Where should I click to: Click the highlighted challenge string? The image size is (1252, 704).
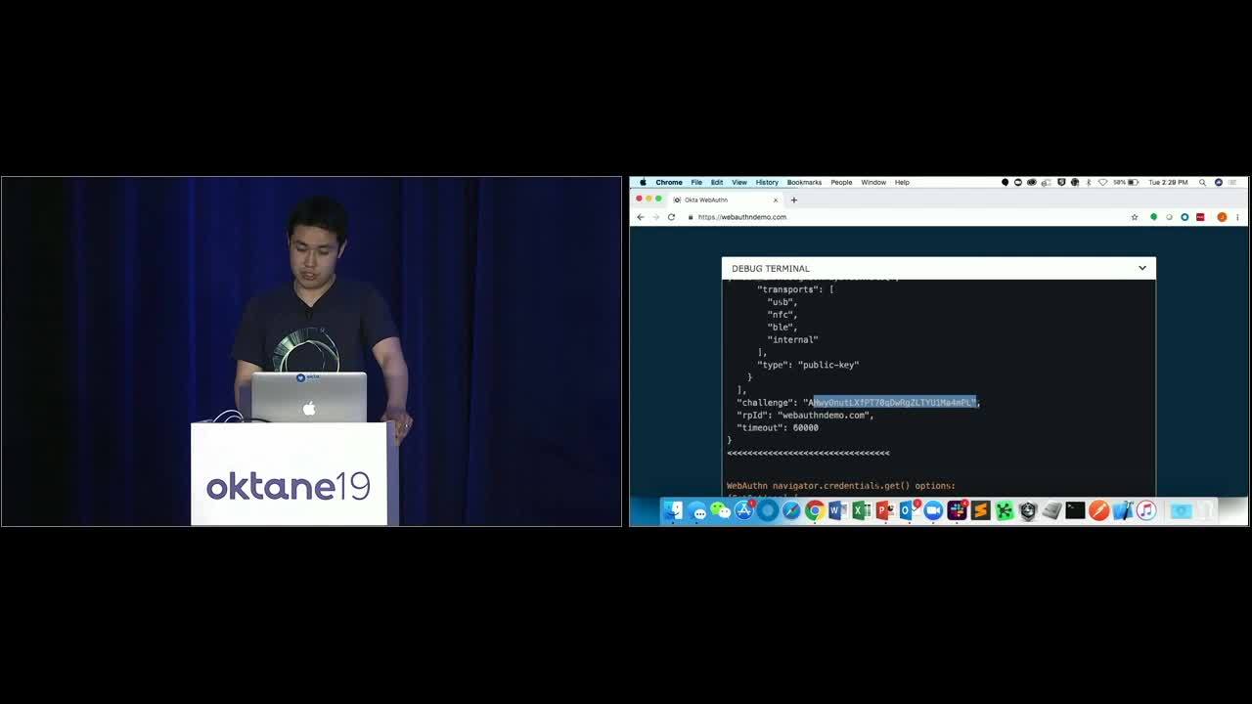tap(894, 402)
